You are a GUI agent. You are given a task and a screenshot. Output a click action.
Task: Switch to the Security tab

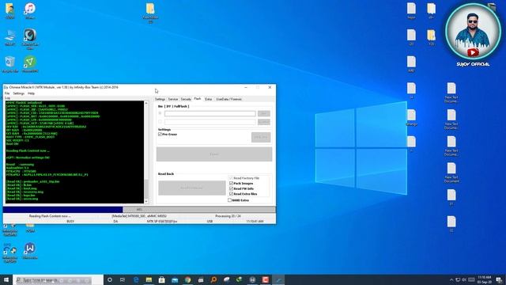186,99
